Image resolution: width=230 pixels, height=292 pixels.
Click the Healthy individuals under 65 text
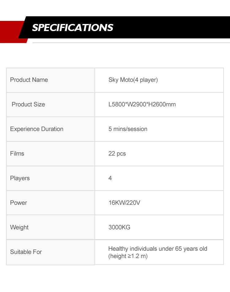(x=145, y=249)
